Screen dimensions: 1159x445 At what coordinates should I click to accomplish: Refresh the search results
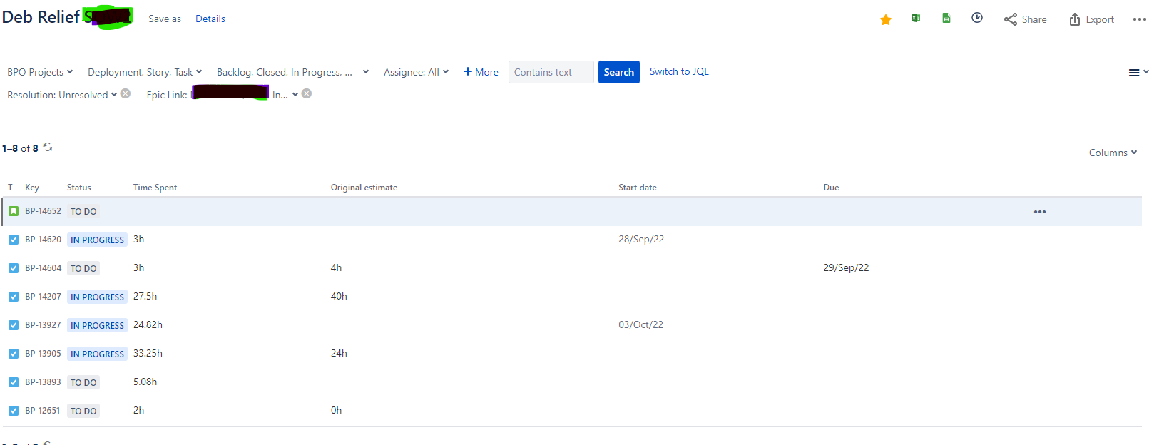48,148
